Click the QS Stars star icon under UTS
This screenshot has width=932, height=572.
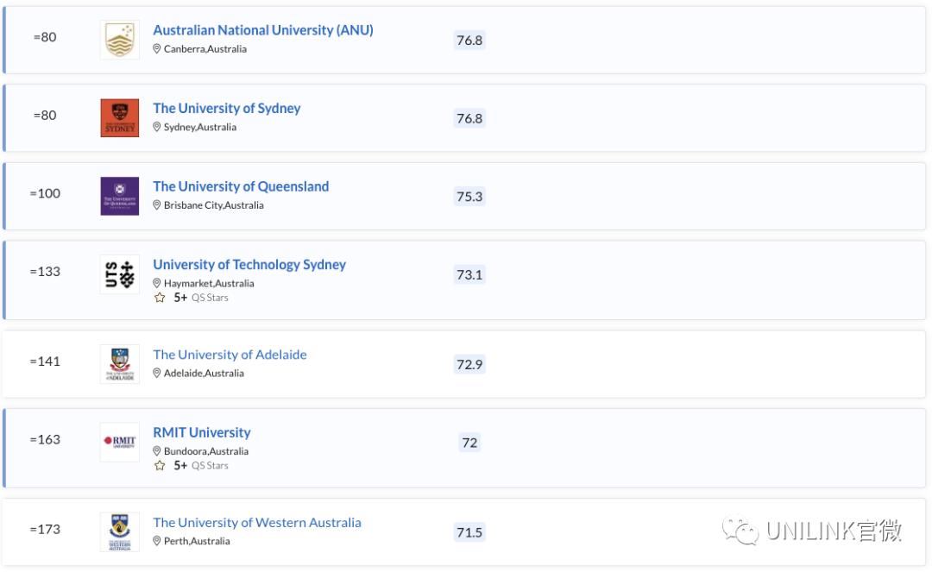tap(159, 298)
